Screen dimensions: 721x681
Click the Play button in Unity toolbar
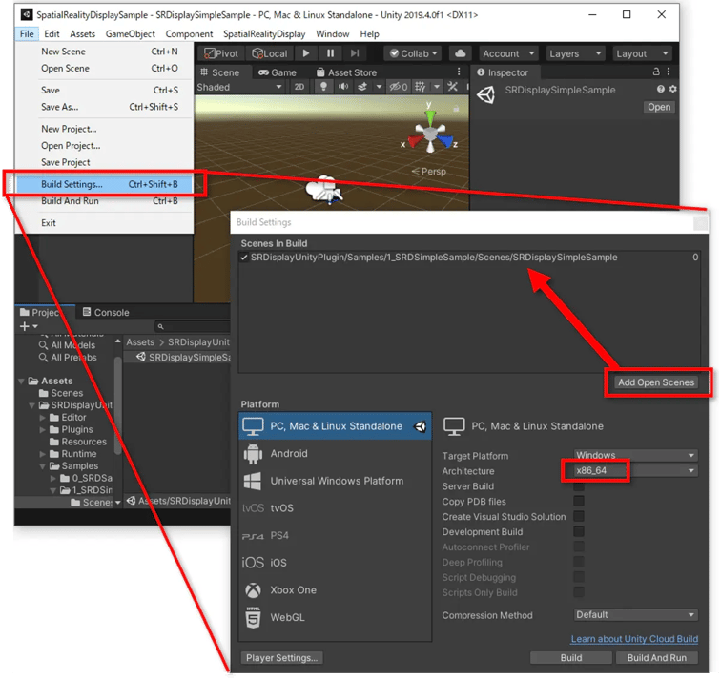click(x=306, y=53)
